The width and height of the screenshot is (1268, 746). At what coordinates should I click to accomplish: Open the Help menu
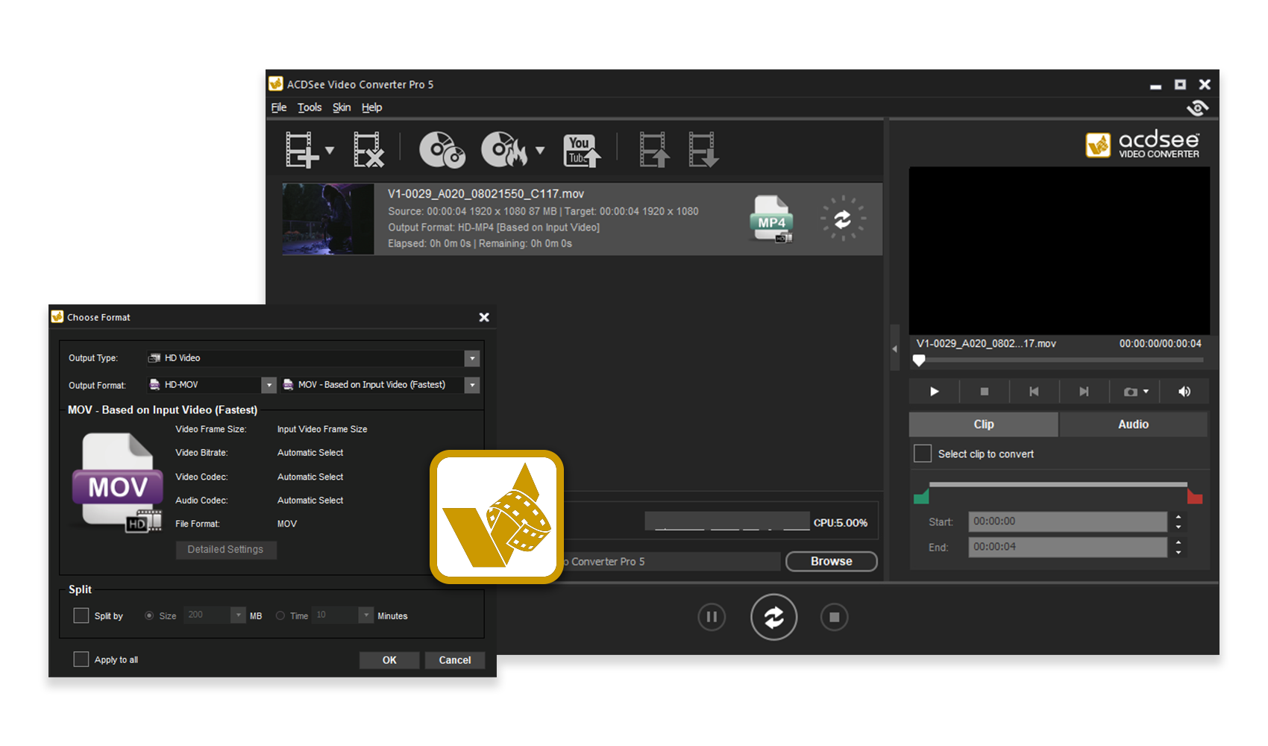(372, 107)
